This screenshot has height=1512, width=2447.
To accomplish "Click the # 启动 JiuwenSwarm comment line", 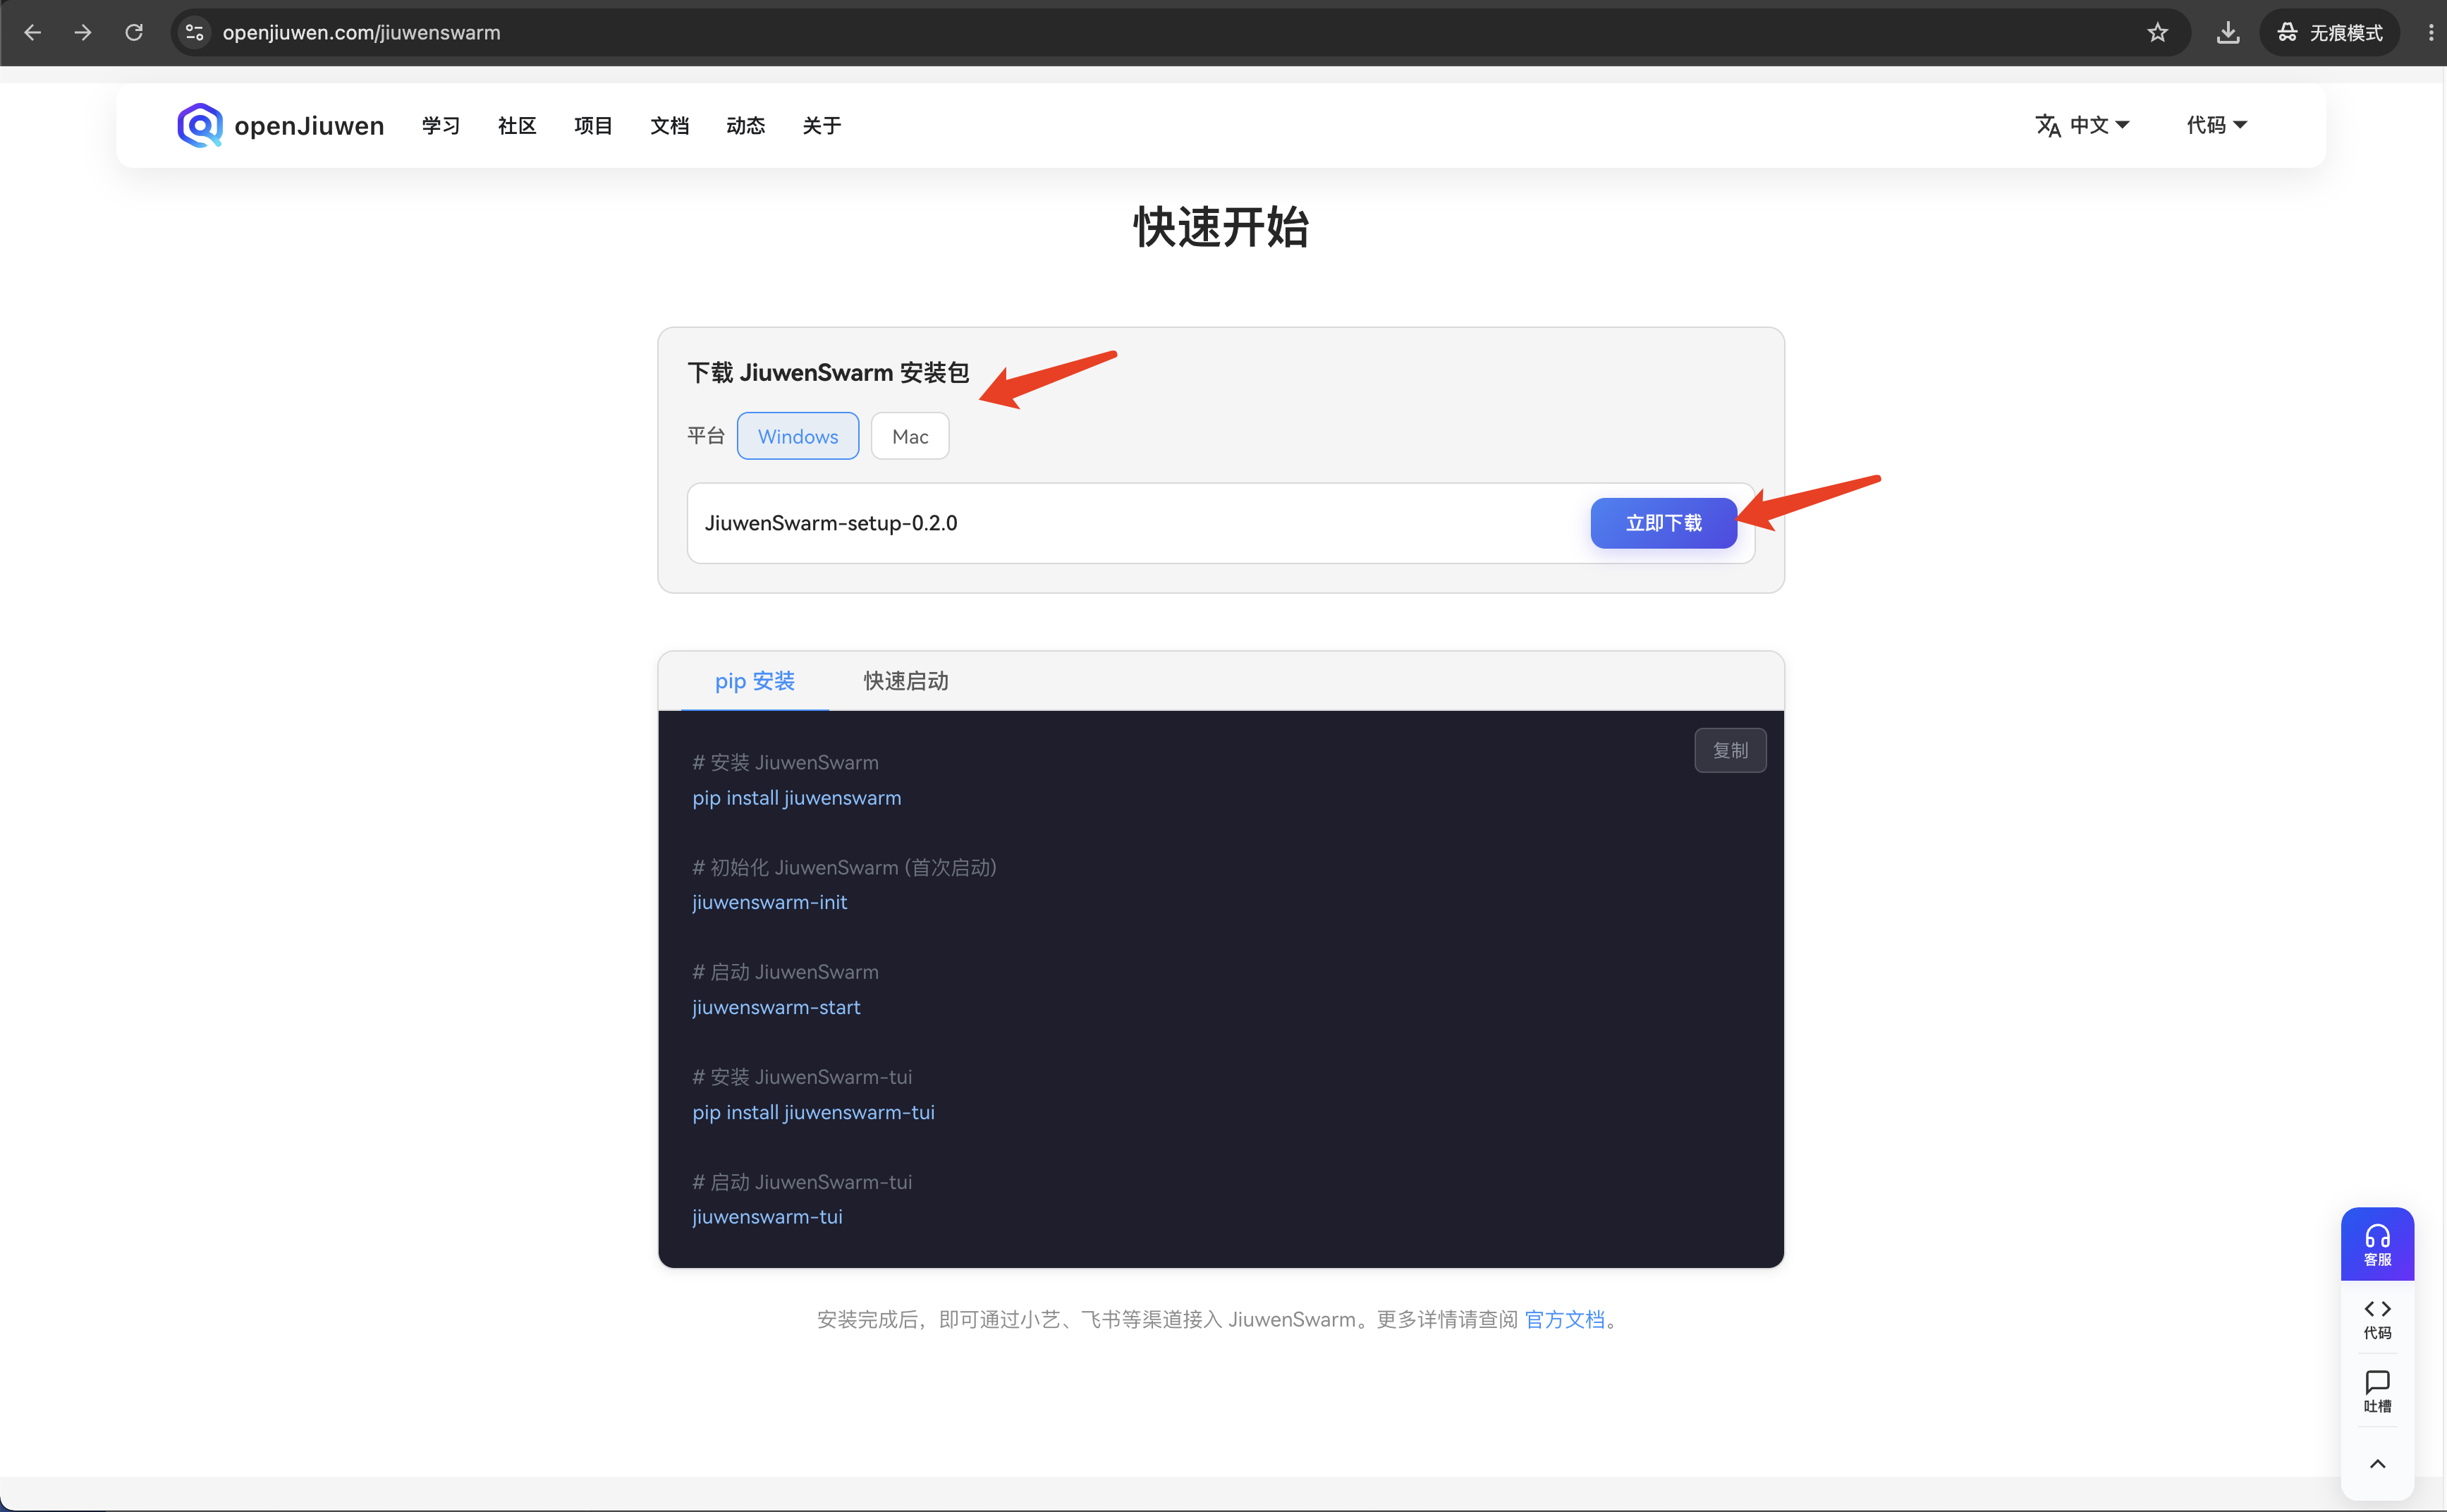I will pos(785,972).
